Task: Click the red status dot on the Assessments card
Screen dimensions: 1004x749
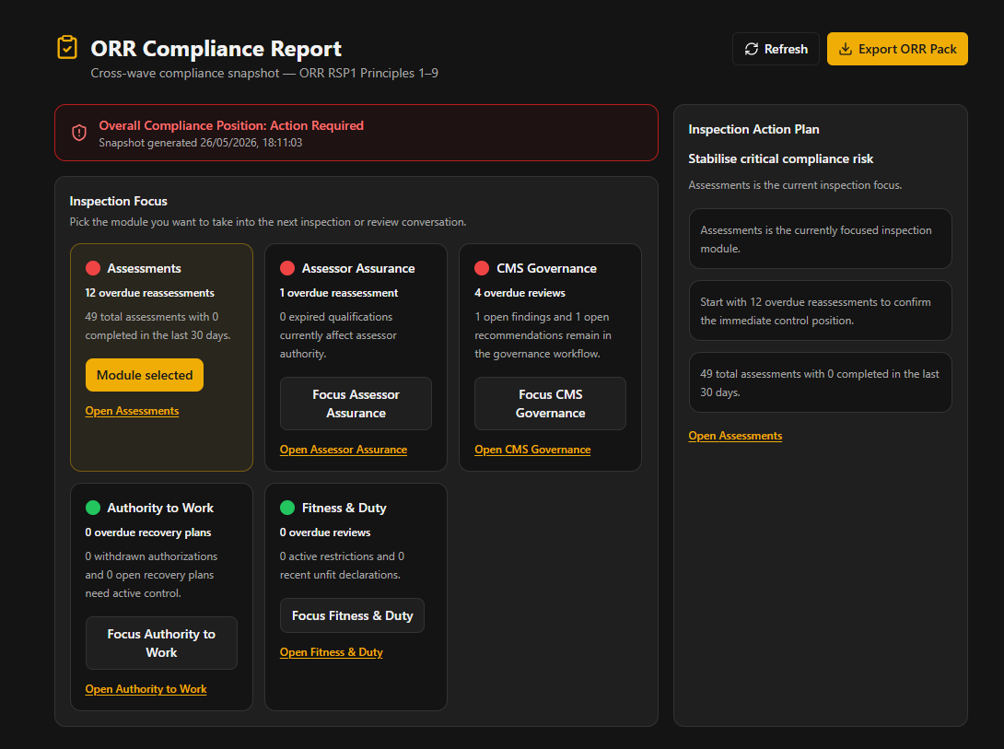Action: (x=93, y=268)
